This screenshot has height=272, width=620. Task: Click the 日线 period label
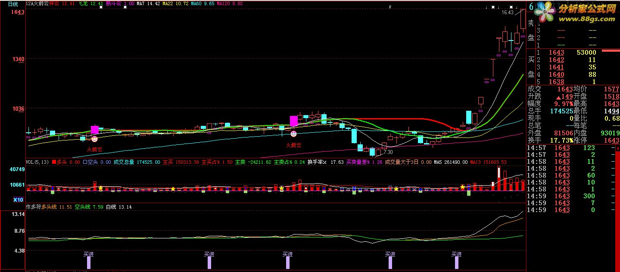tap(13, 4)
